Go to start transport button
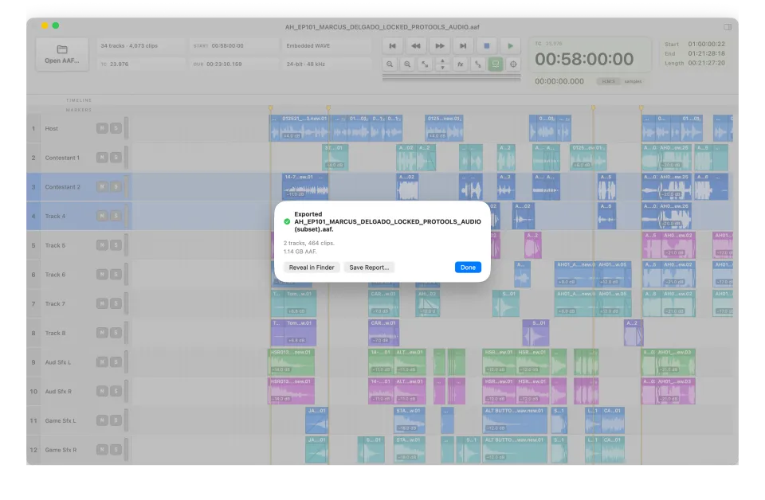 click(x=392, y=46)
